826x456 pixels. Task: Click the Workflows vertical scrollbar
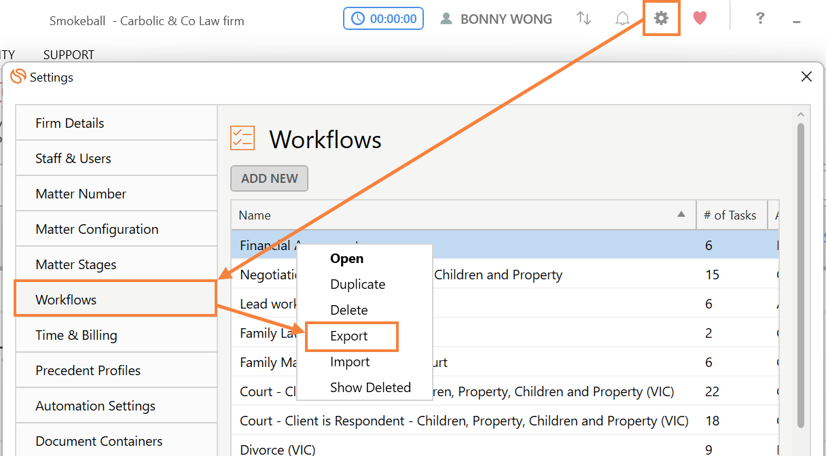(x=801, y=275)
